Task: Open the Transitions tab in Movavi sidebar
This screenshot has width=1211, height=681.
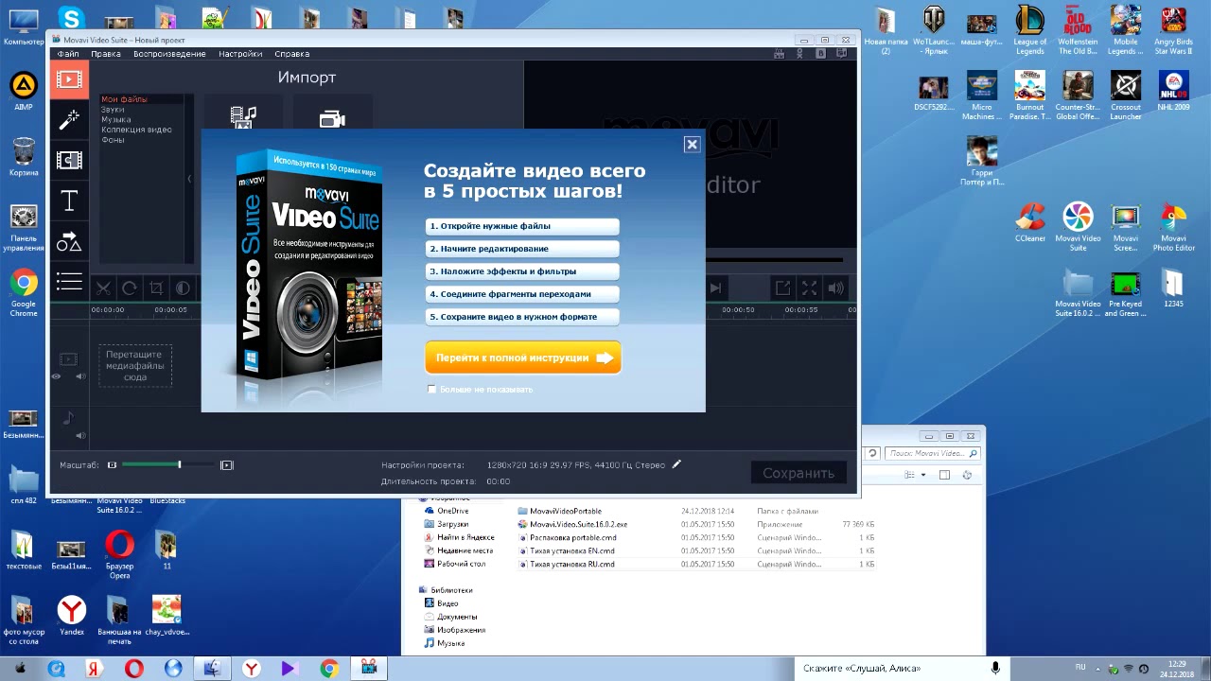Action: click(69, 160)
